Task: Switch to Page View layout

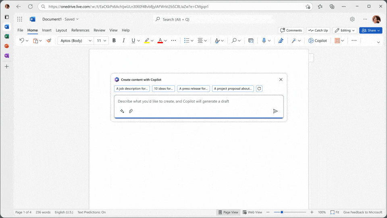Action: [228, 212]
